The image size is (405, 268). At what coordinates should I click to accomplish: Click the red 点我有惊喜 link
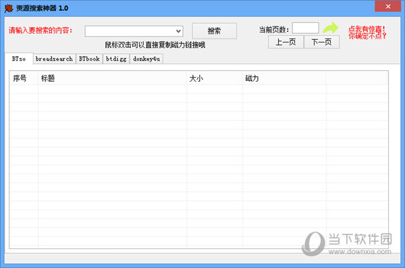367,32
